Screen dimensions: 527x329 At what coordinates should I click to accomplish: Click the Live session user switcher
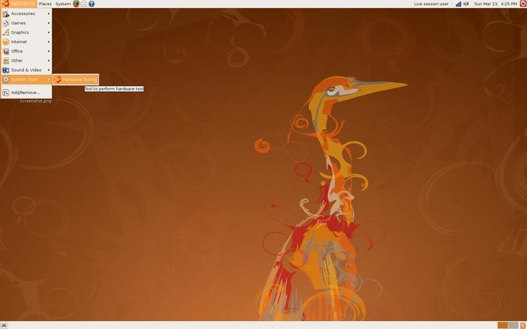point(431,4)
